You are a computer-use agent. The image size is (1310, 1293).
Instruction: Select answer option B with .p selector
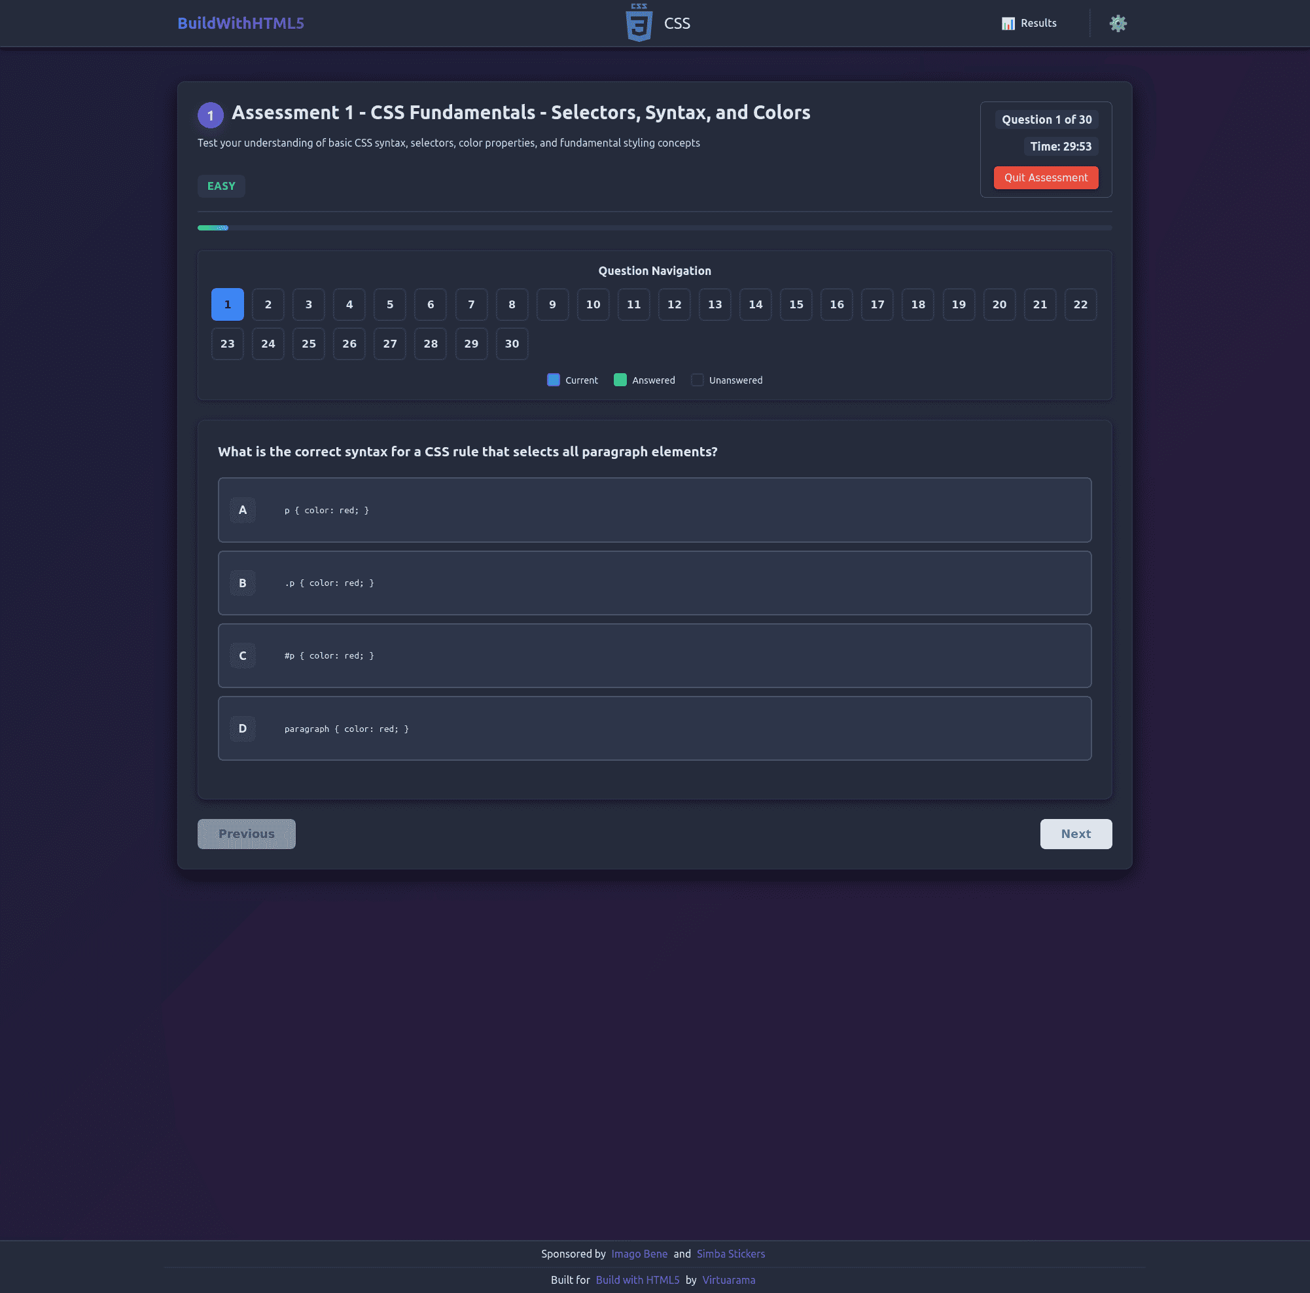point(654,583)
